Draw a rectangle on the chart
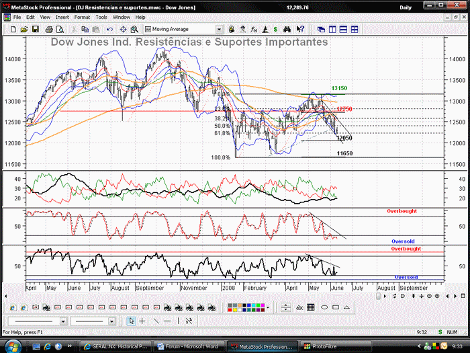Screen dimensions: 470x353 pyautogui.click(x=336, y=307)
